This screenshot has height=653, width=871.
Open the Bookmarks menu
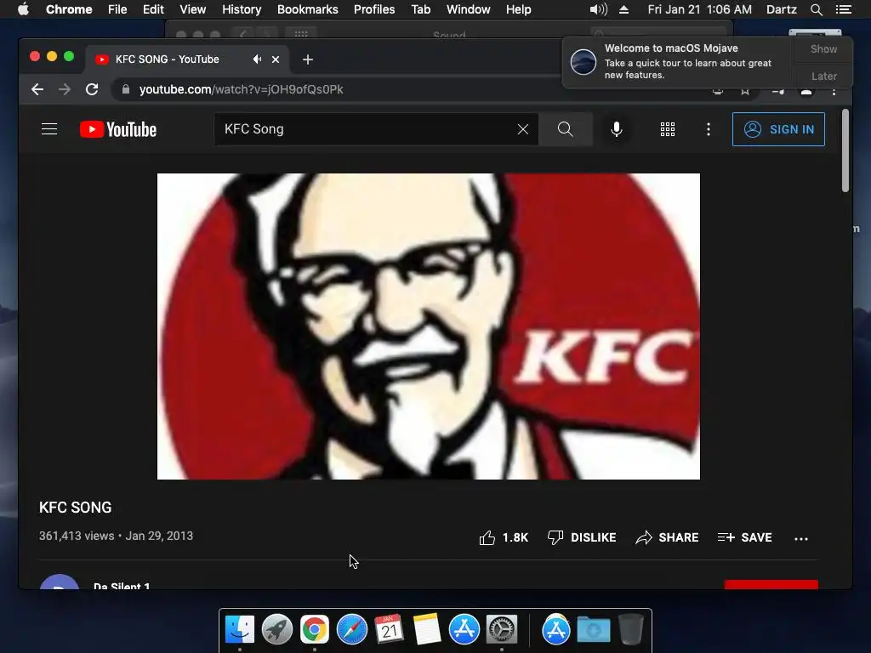(x=308, y=9)
